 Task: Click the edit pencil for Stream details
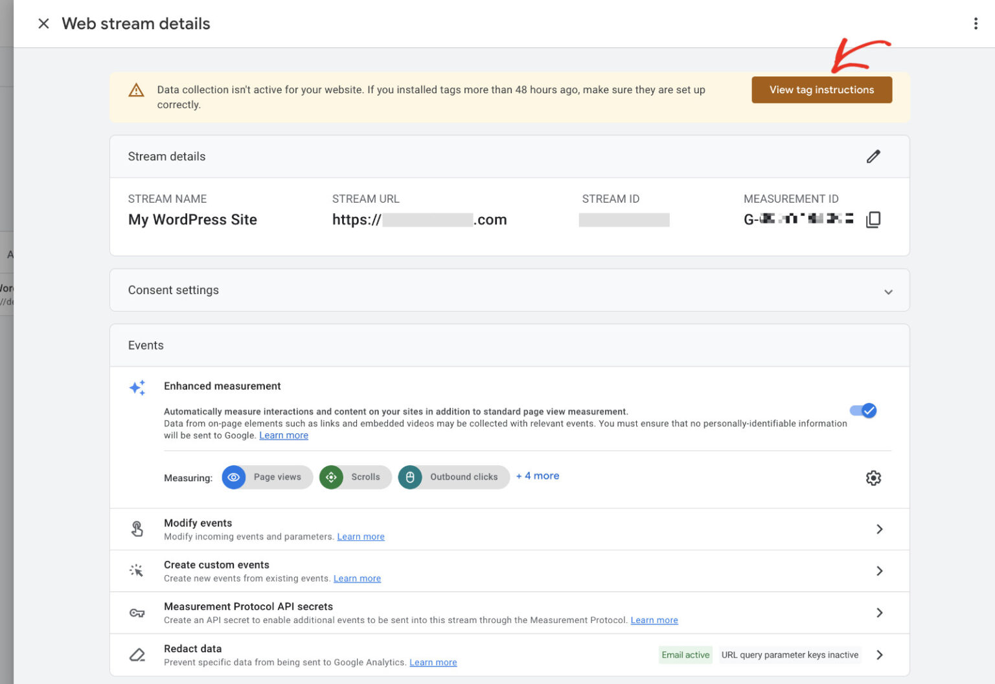[x=873, y=156]
